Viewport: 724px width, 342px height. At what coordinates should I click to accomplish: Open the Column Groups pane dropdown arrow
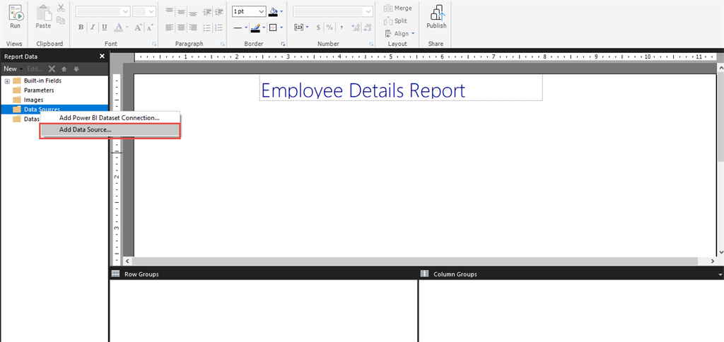pyautogui.click(x=720, y=274)
